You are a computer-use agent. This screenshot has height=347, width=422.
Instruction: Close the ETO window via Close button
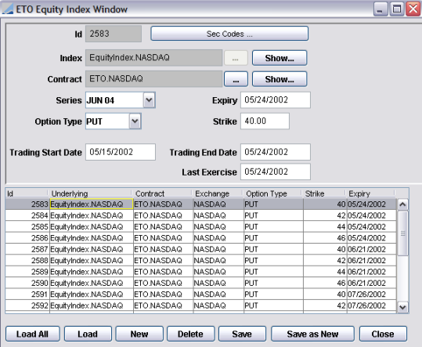click(383, 334)
